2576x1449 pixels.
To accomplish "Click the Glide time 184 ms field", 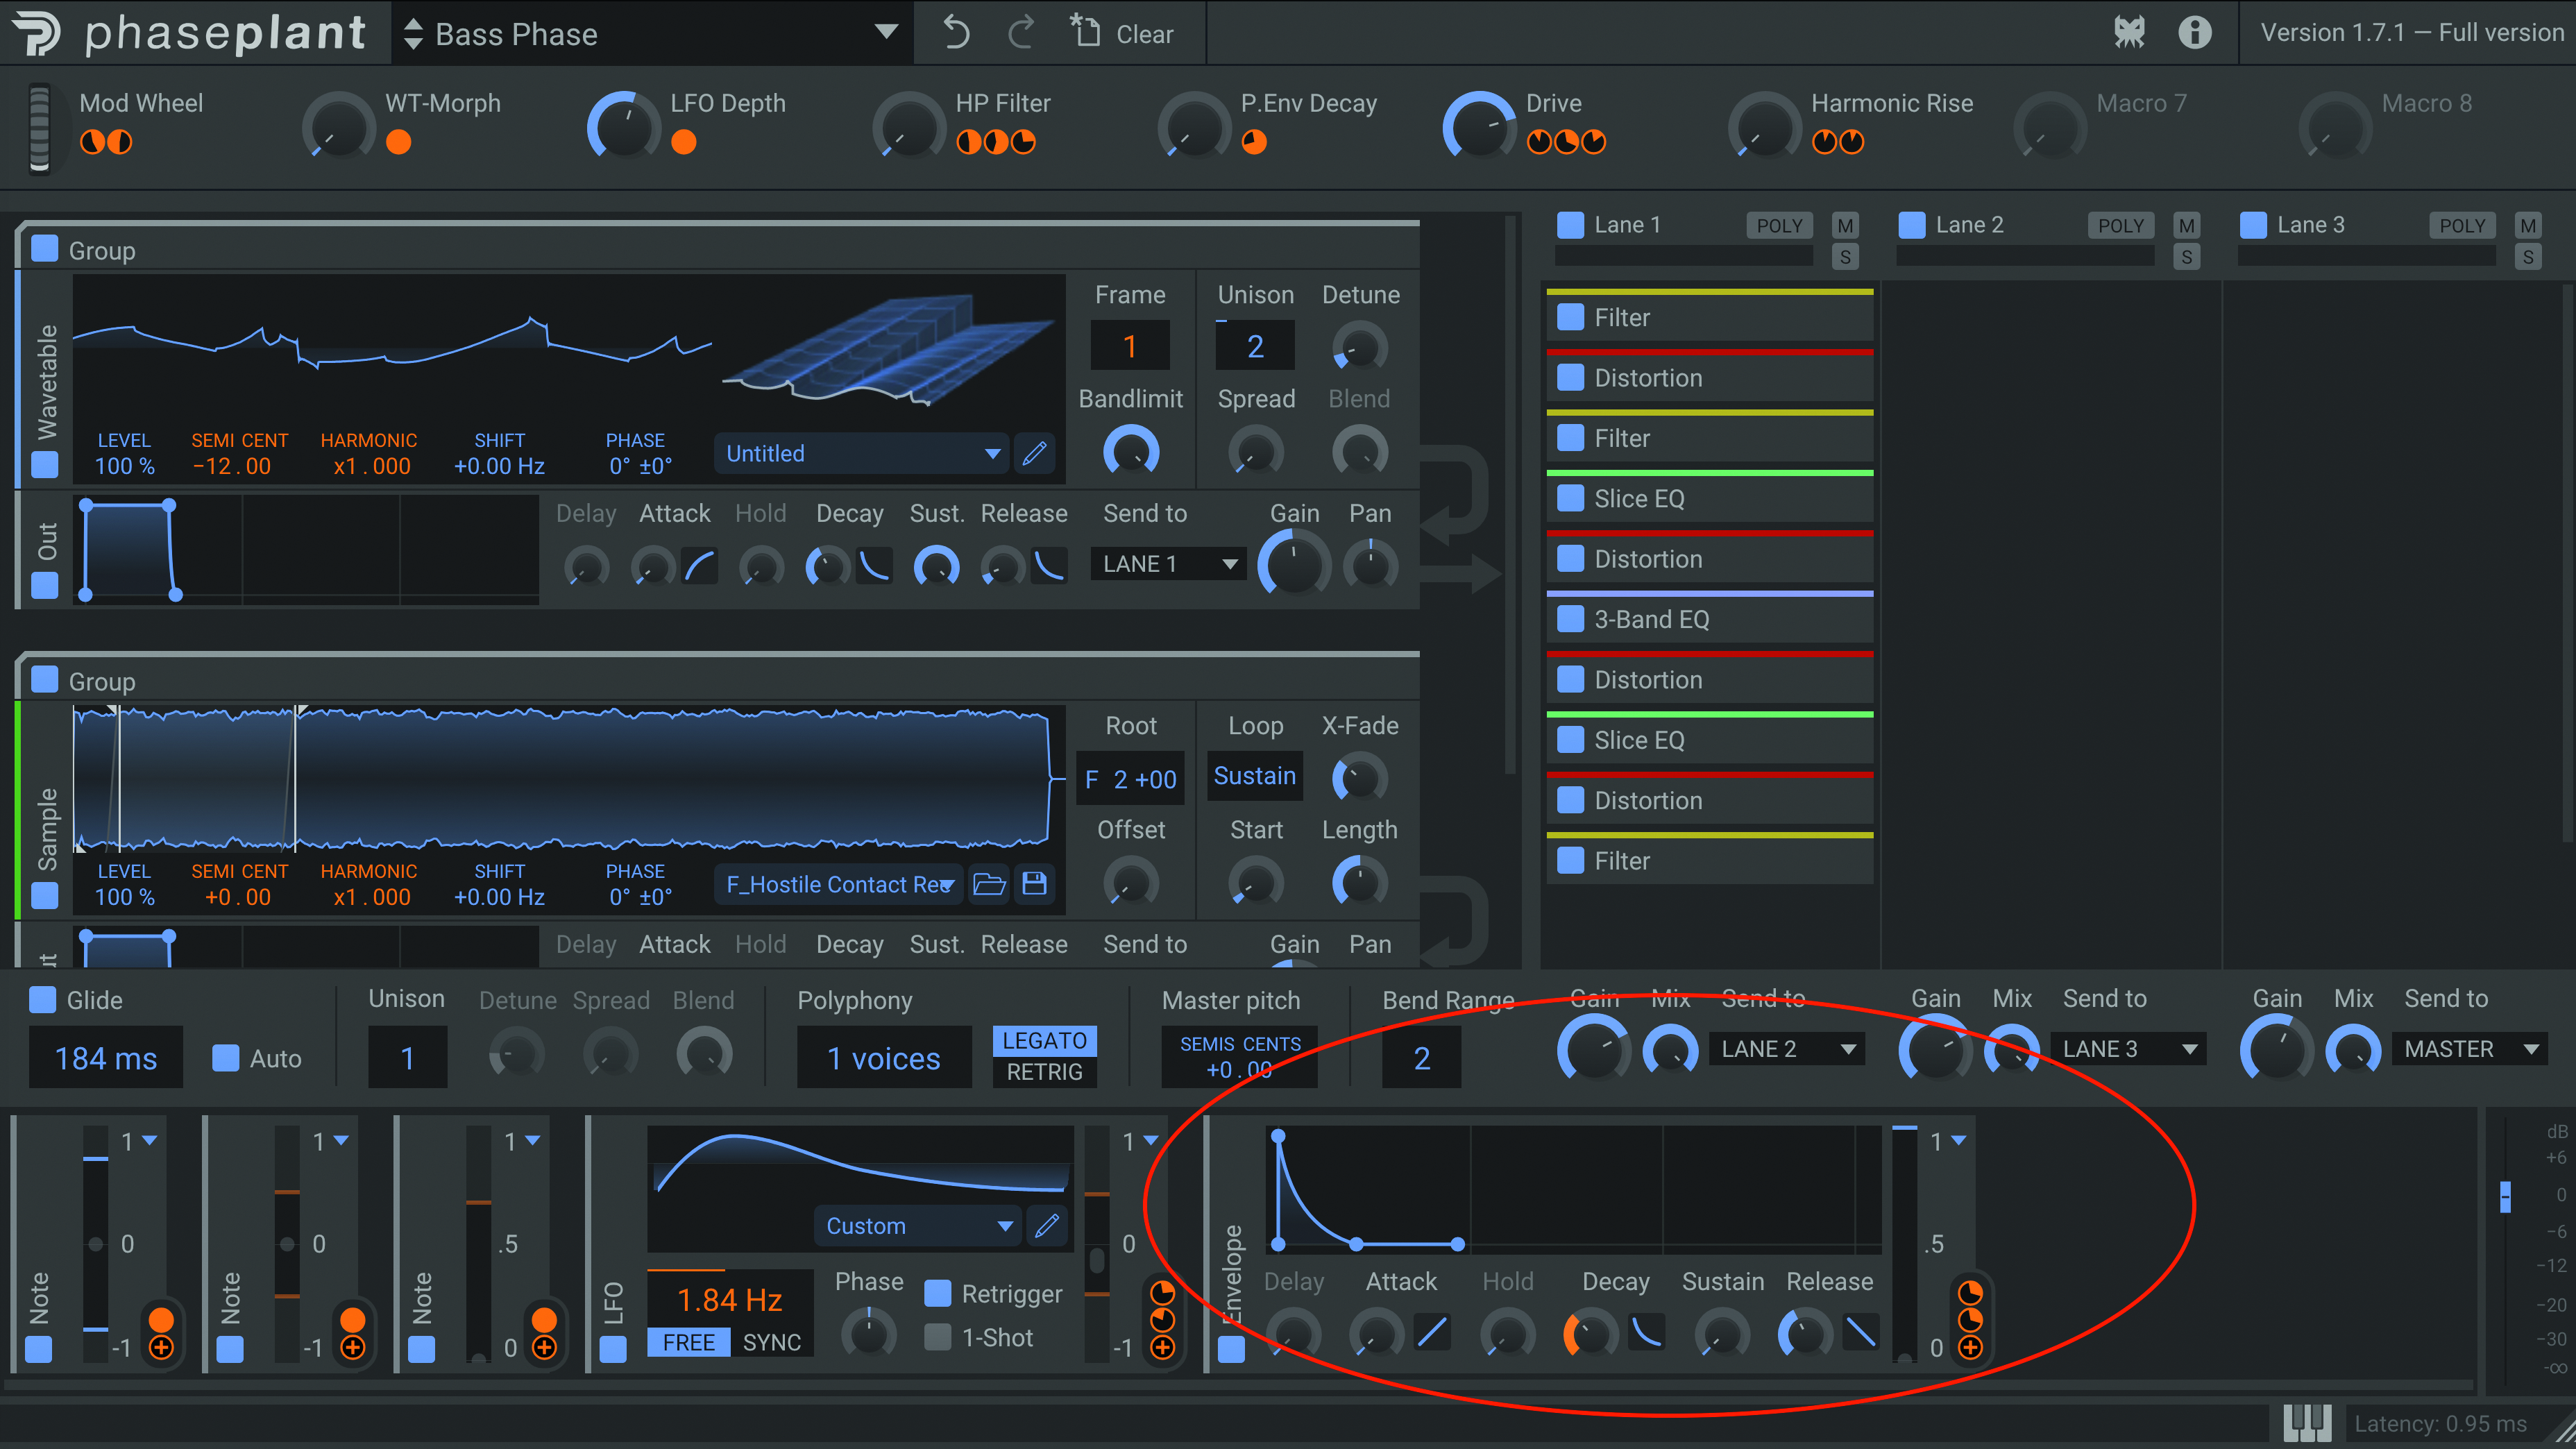I will (106, 1058).
